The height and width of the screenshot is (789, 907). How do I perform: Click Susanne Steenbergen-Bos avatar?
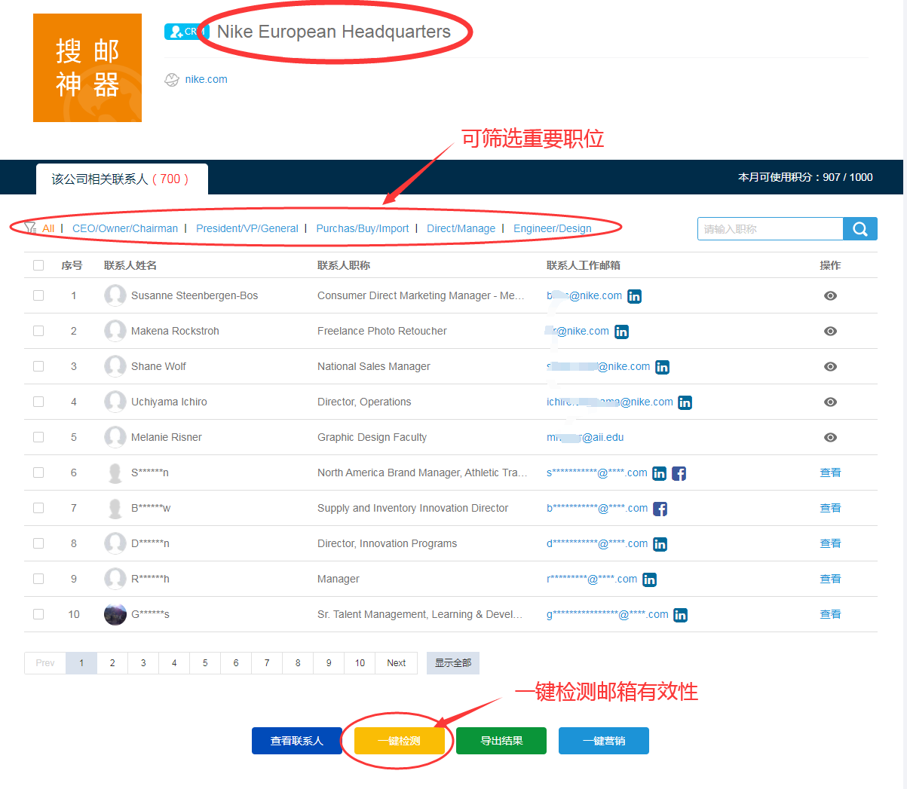coord(115,295)
